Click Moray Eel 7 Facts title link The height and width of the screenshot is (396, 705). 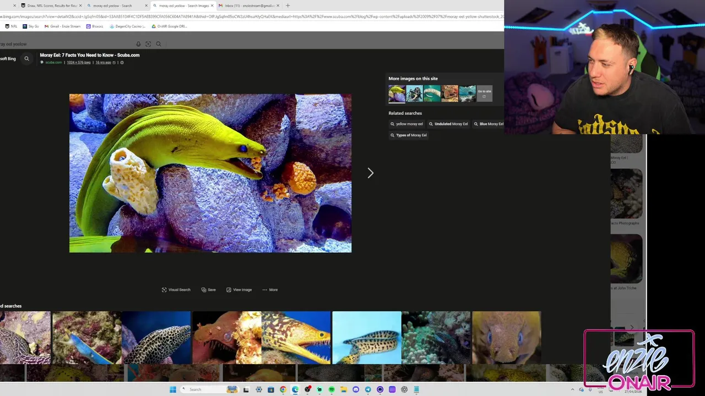[x=89, y=55]
